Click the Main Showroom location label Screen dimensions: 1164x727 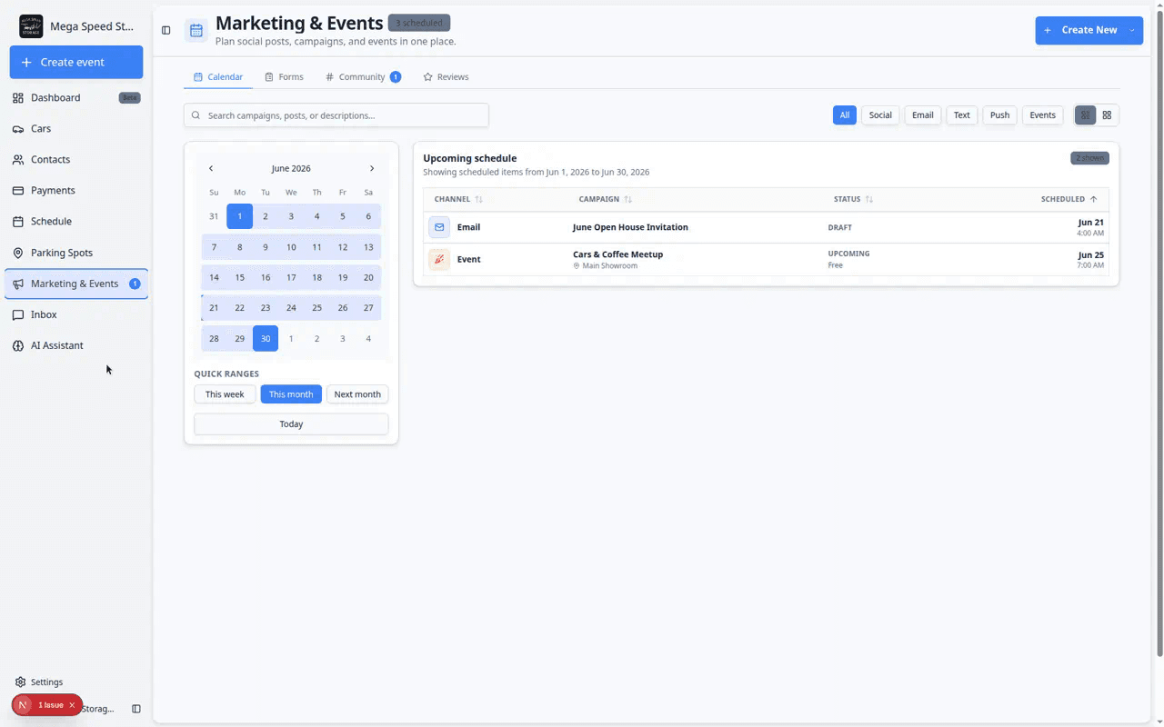[x=605, y=266]
